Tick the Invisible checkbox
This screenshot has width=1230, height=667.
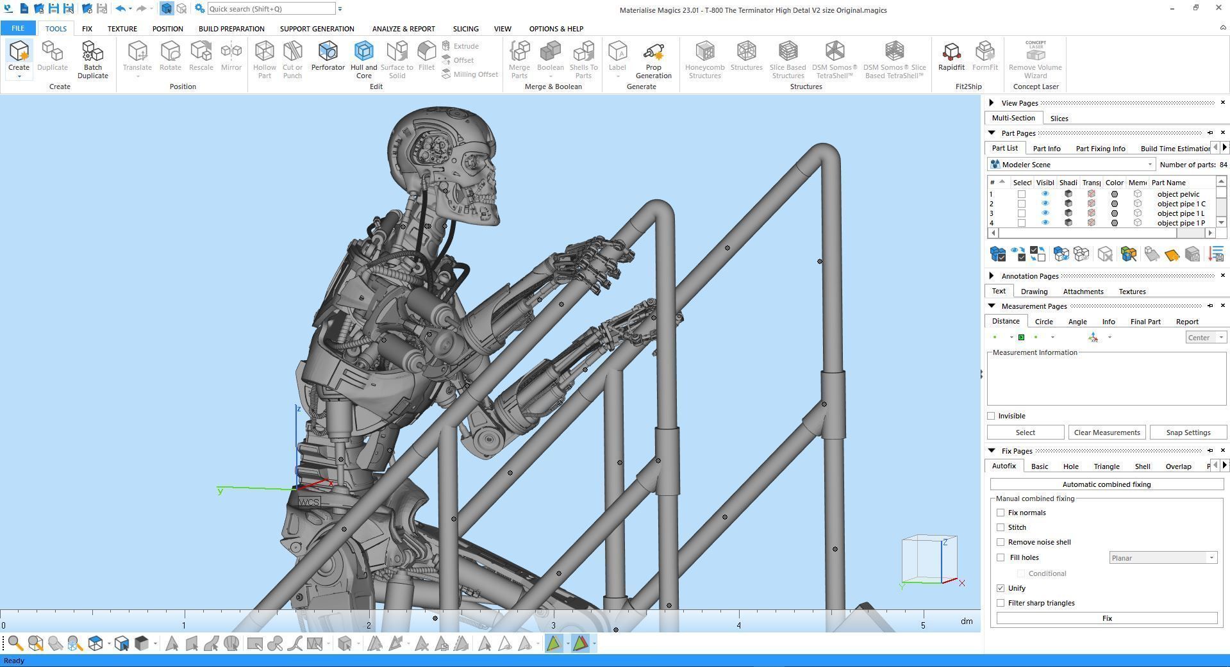[991, 416]
